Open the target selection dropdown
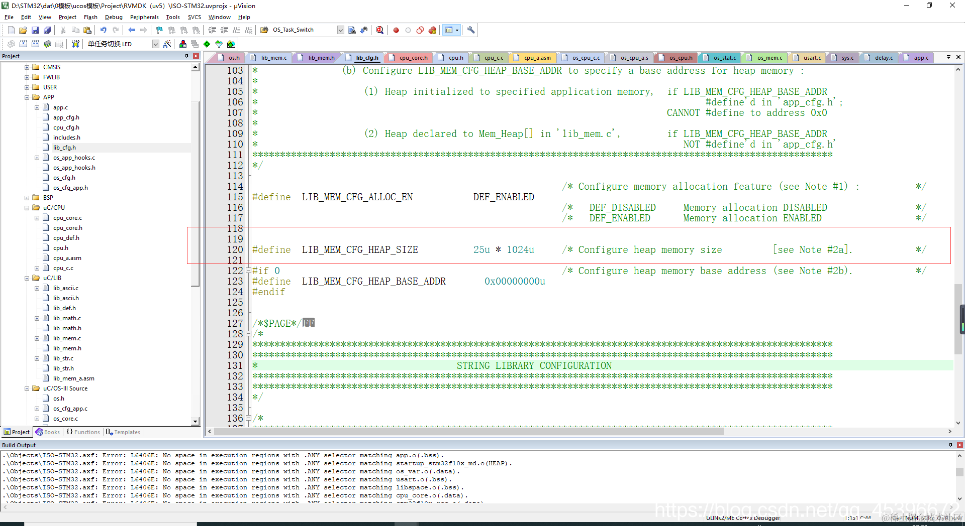The image size is (965, 526). pyautogui.click(x=156, y=44)
